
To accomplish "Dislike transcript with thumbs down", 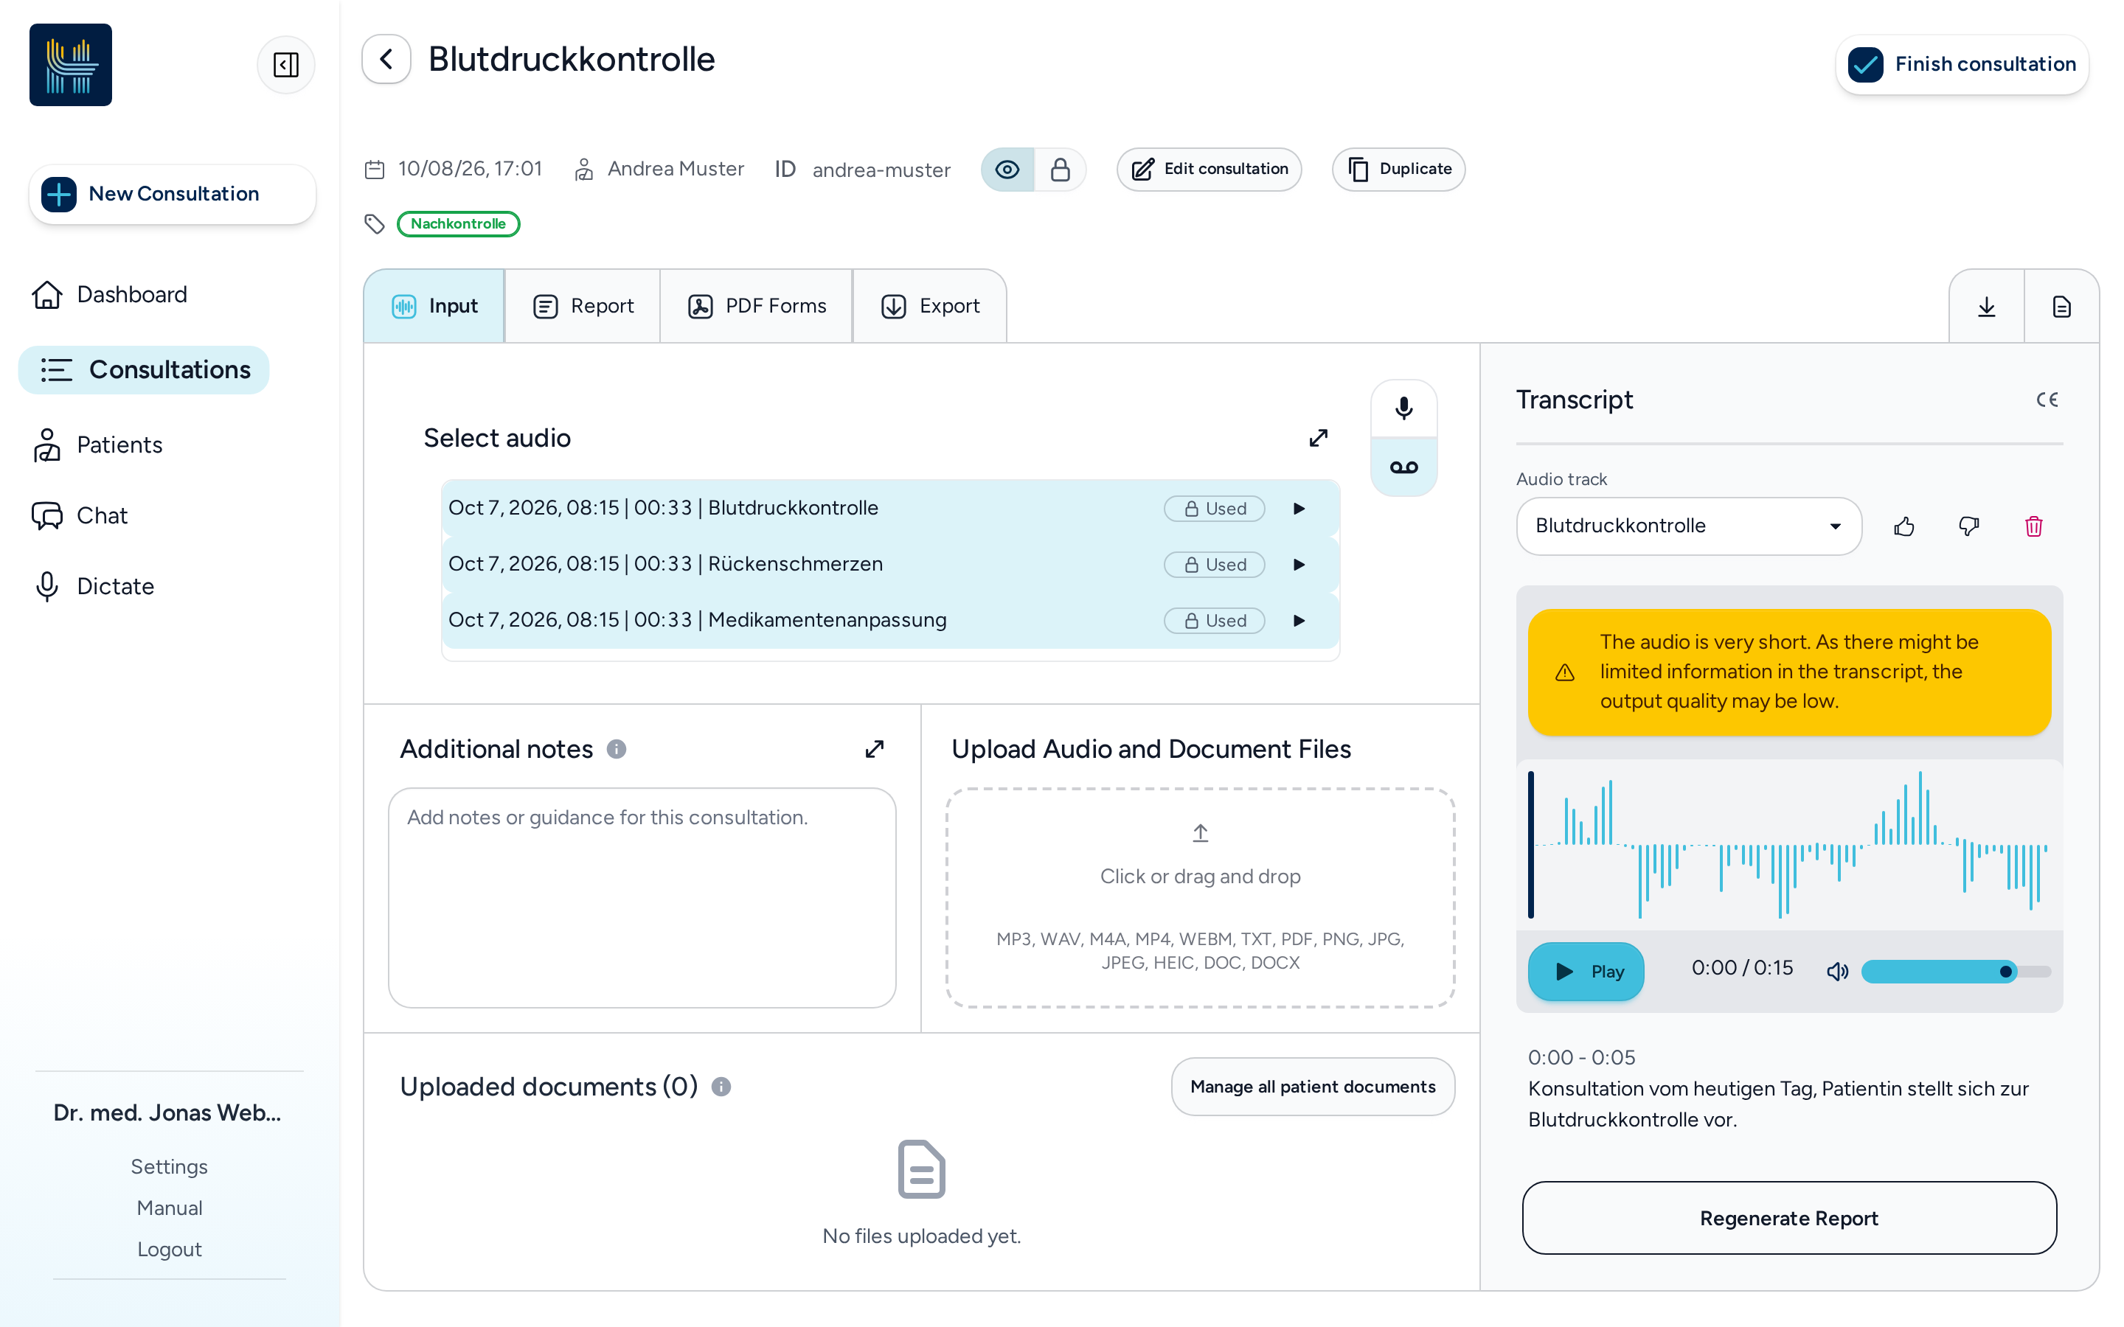I will (1968, 526).
